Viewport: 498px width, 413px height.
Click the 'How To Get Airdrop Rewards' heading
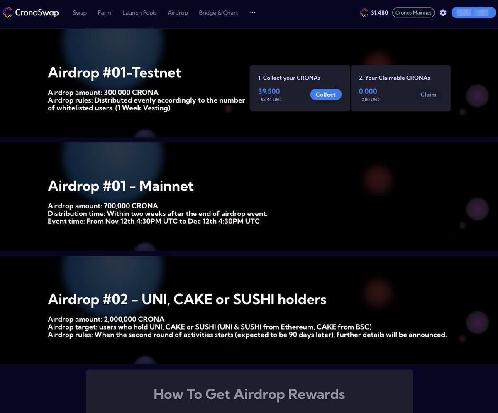click(249, 394)
